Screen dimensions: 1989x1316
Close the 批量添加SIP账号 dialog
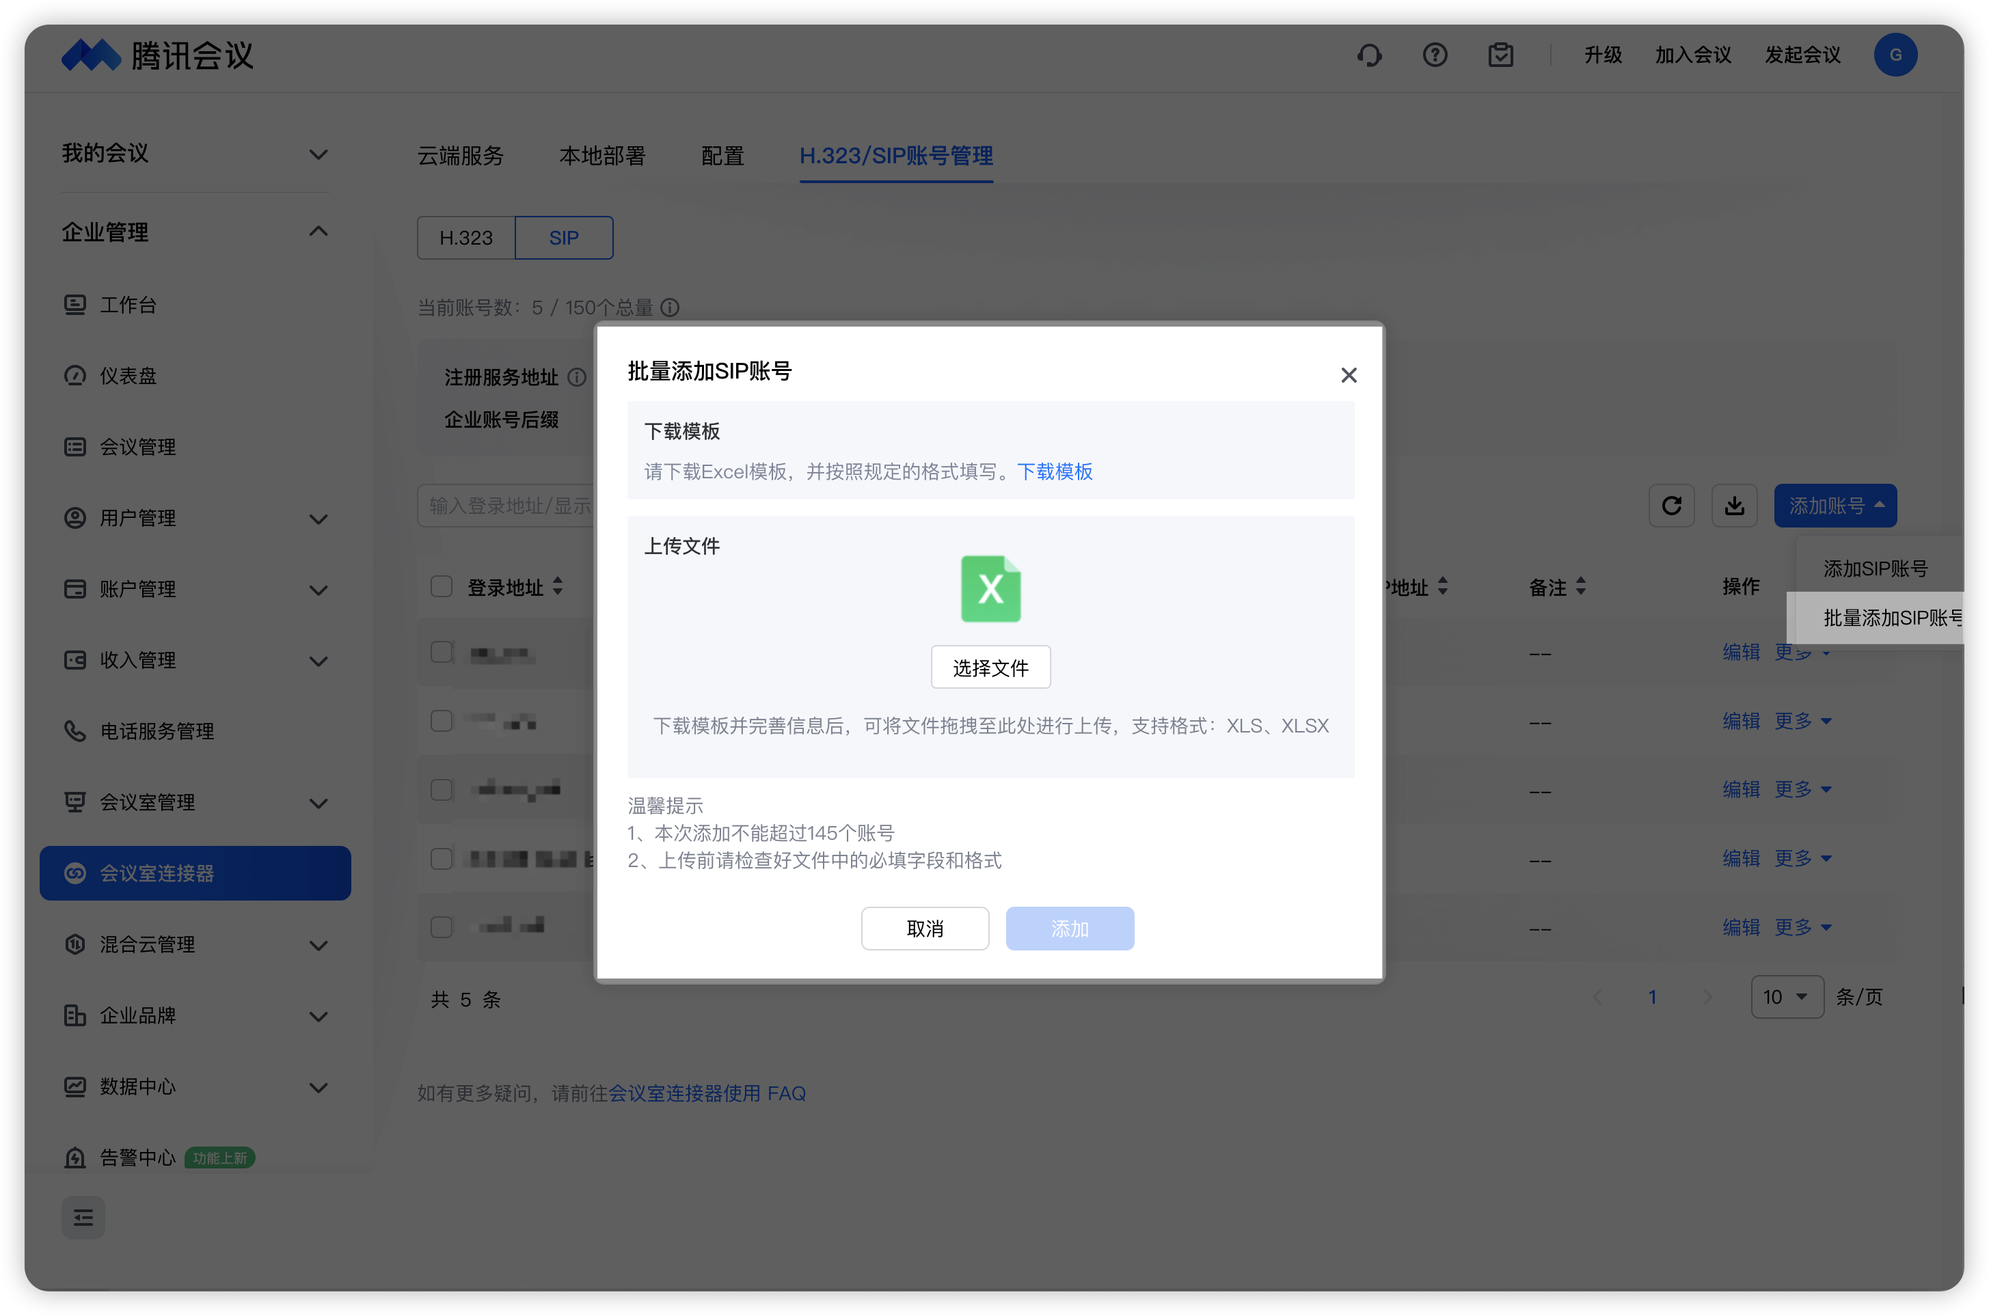pos(1349,375)
